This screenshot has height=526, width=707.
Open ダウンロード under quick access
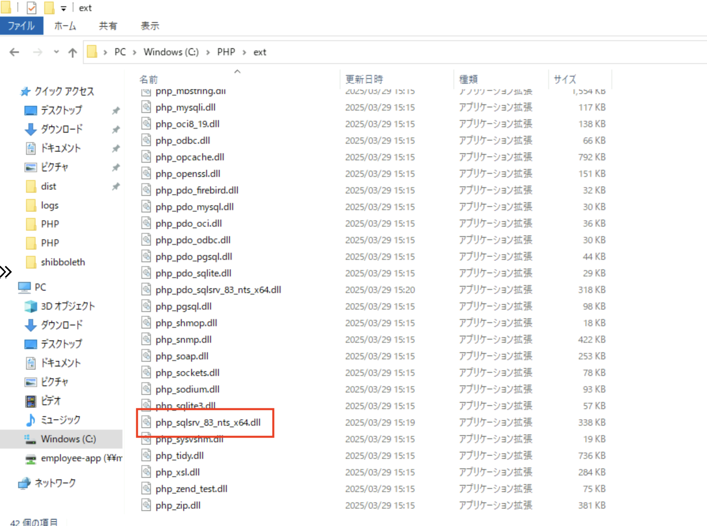tap(62, 129)
